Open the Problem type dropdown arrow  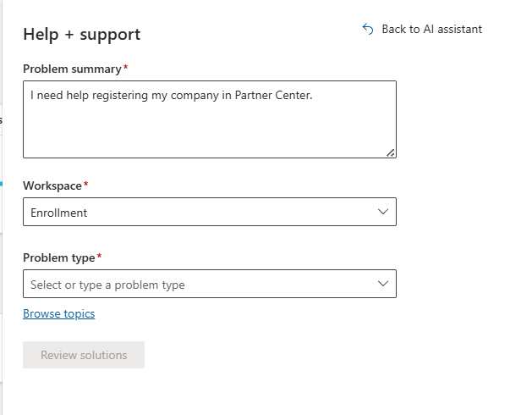pyautogui.click(x=383, y=284)
